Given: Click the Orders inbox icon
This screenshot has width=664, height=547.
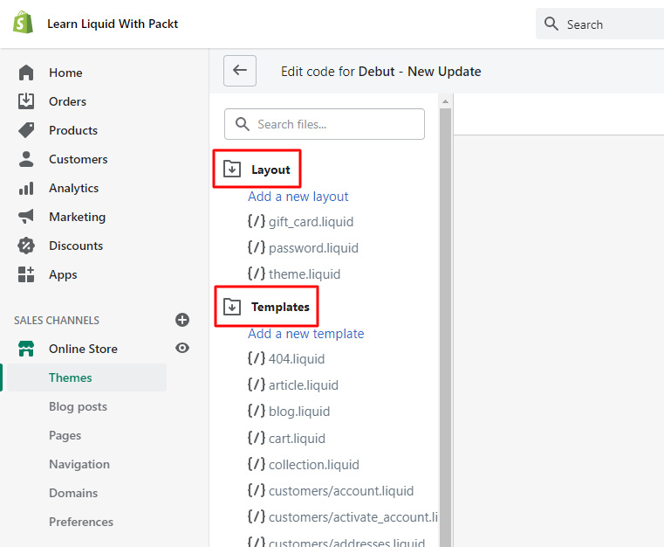Looking at the screenshot, I should (26, 101).
